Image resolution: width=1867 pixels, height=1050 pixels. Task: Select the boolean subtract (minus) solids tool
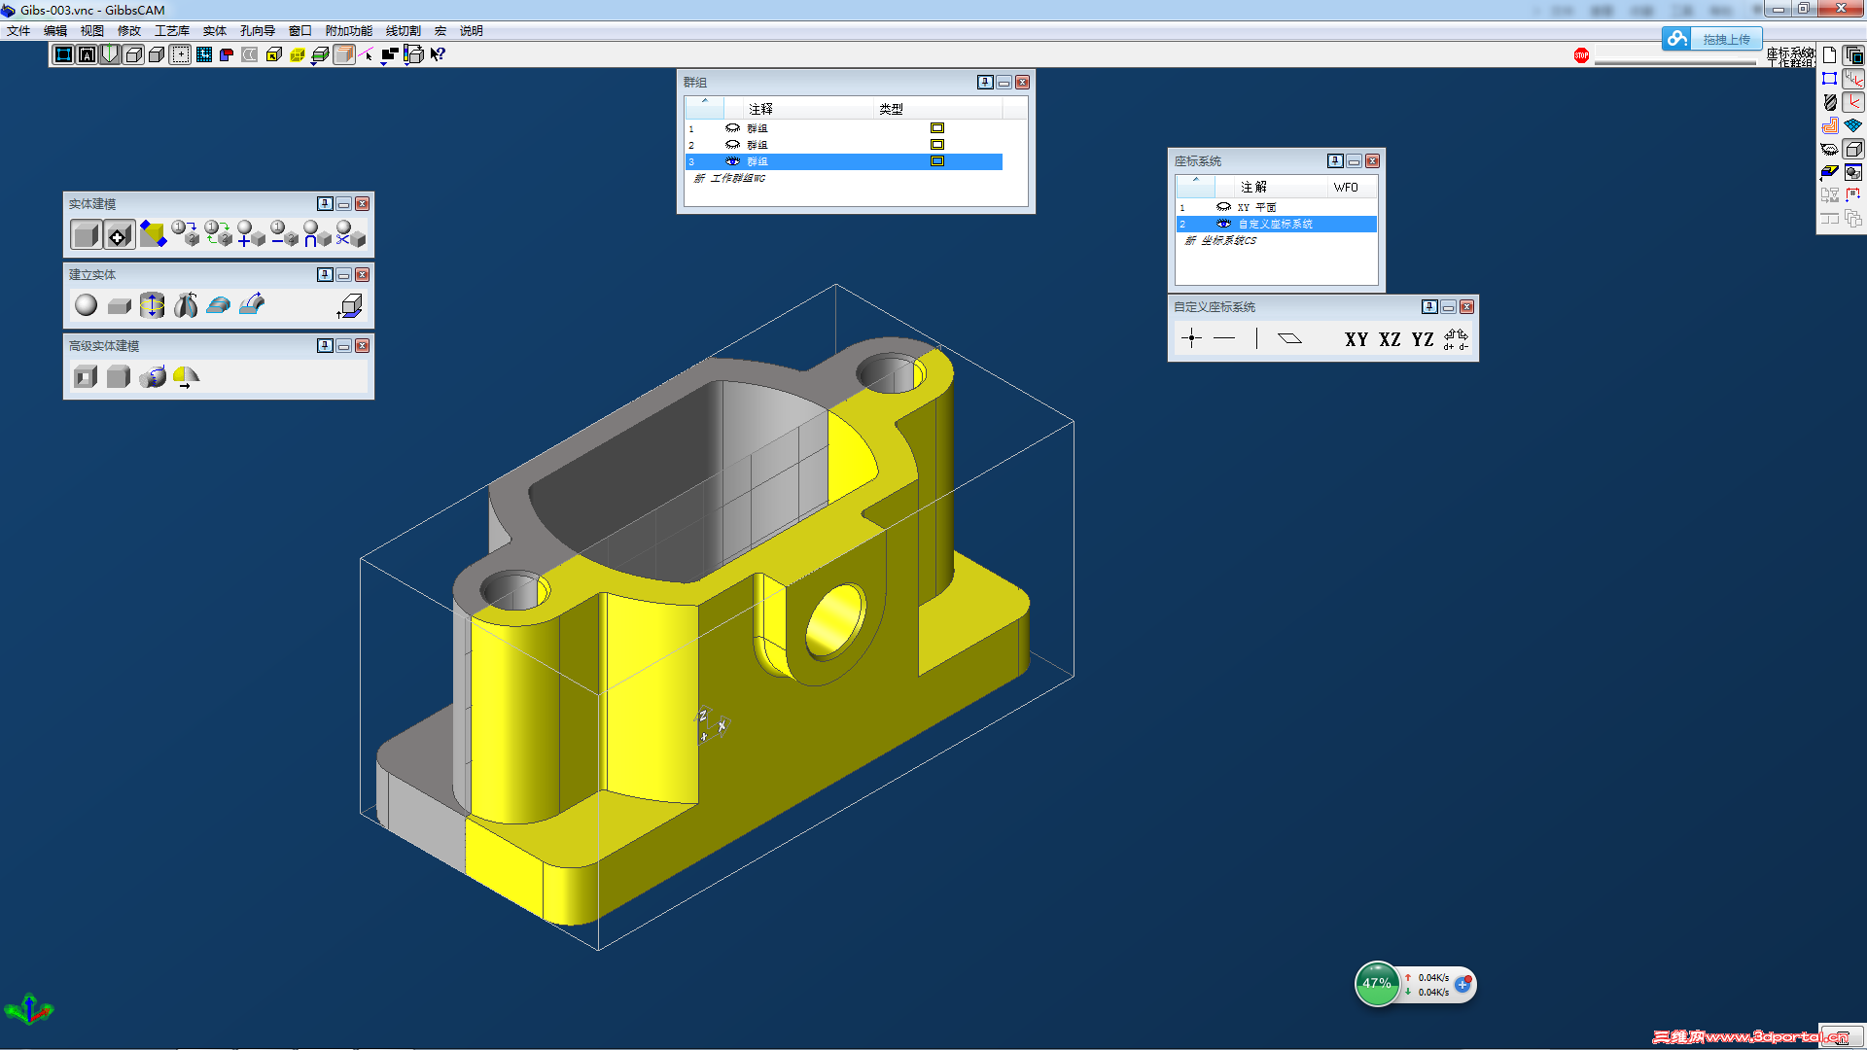284,233
